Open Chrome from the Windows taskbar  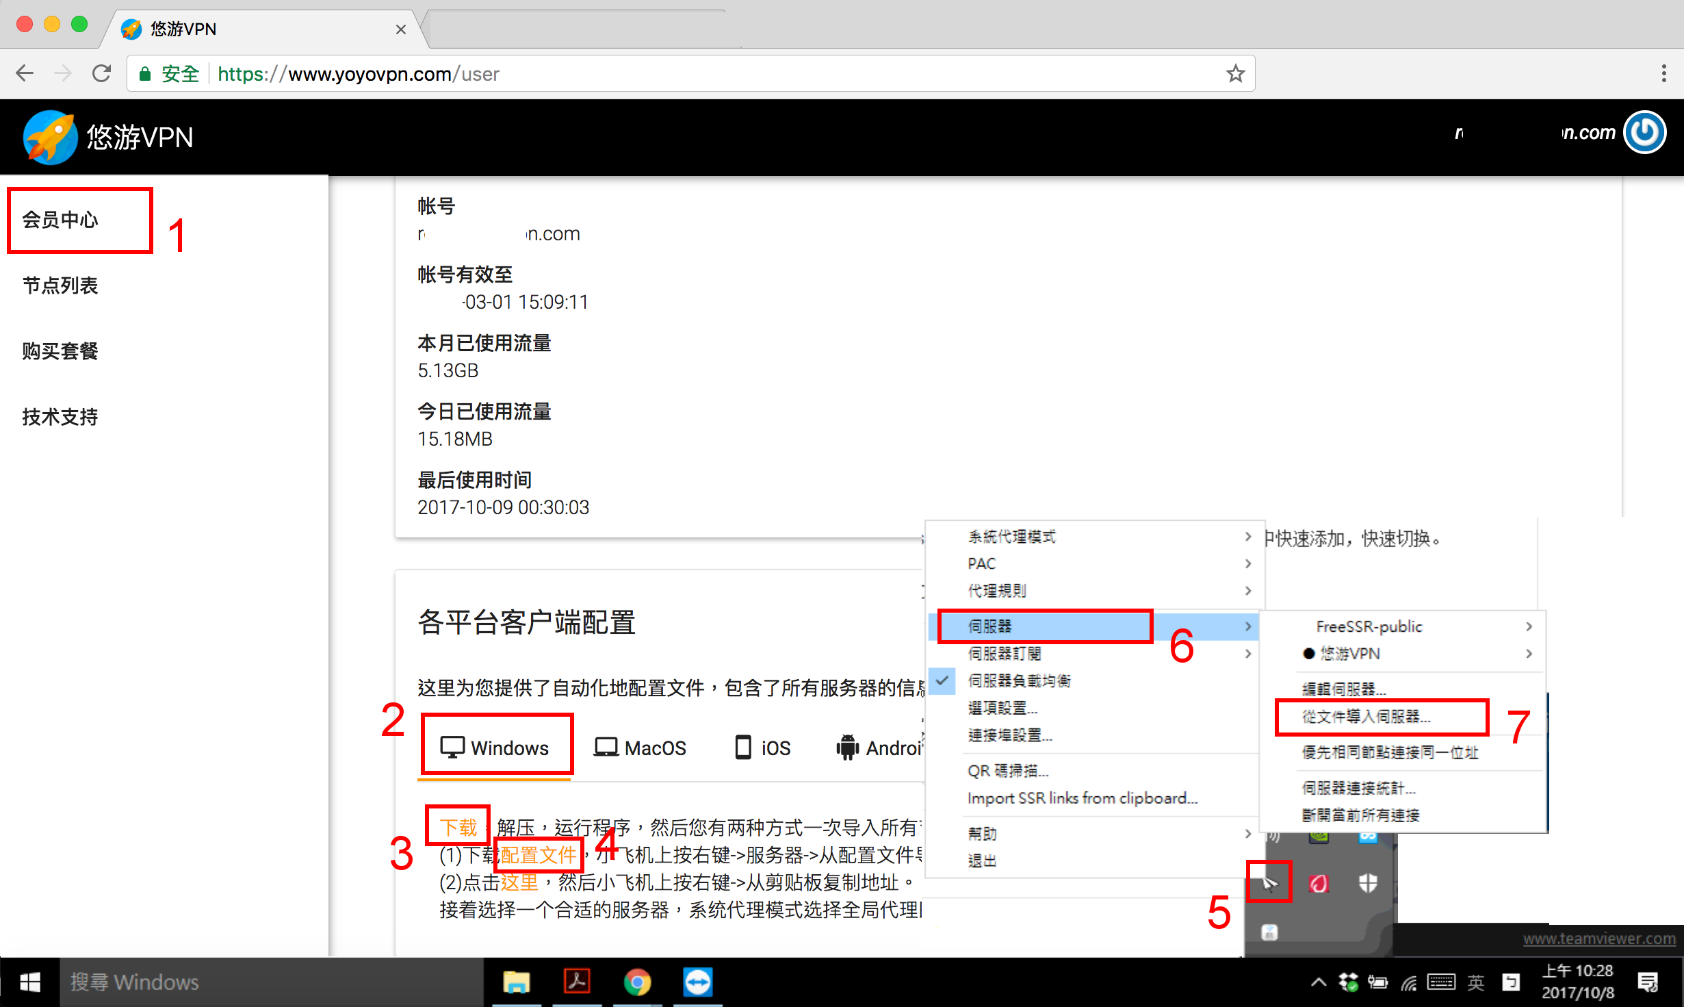(637, 983)
